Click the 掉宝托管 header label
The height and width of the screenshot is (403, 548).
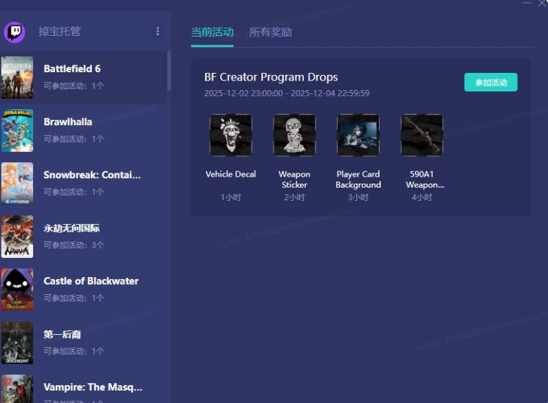click(59, 32)
